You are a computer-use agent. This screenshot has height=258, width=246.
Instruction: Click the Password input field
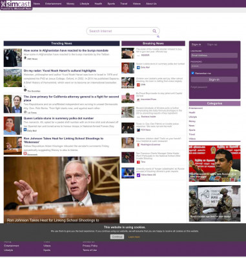tap(214, 66)
